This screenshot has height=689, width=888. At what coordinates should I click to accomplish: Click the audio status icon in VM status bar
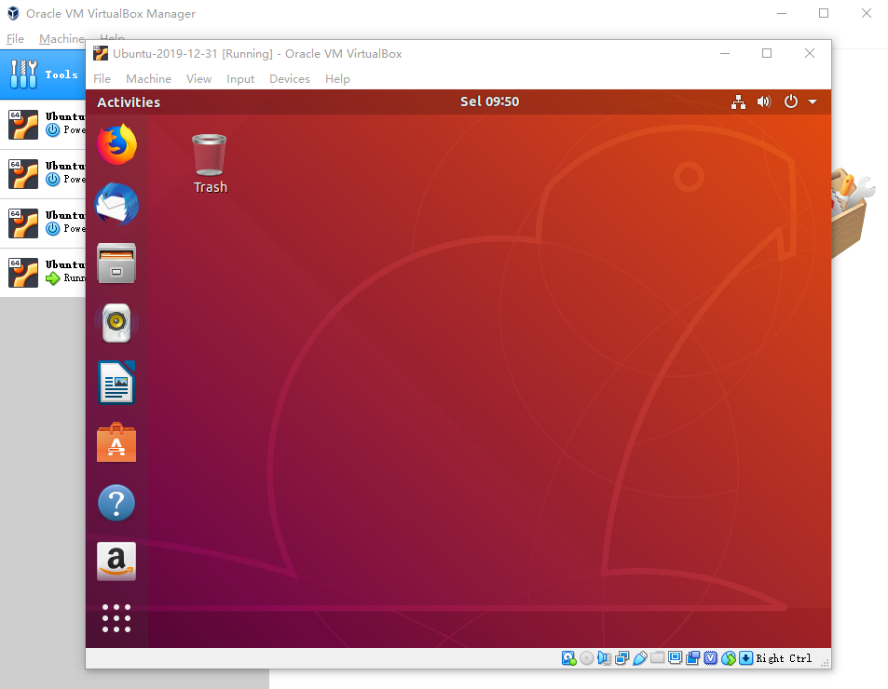coord(605,658)
